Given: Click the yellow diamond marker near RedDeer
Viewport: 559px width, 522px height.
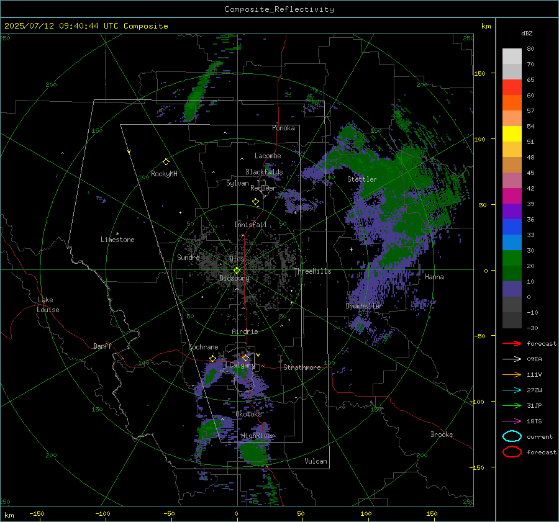Looking at the screenshot, I should (256, 202).
